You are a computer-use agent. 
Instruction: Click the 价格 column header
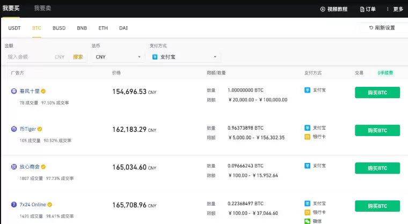[x=116, y=73]
